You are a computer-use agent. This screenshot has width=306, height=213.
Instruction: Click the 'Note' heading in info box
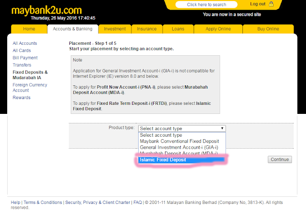pos(77,60)
